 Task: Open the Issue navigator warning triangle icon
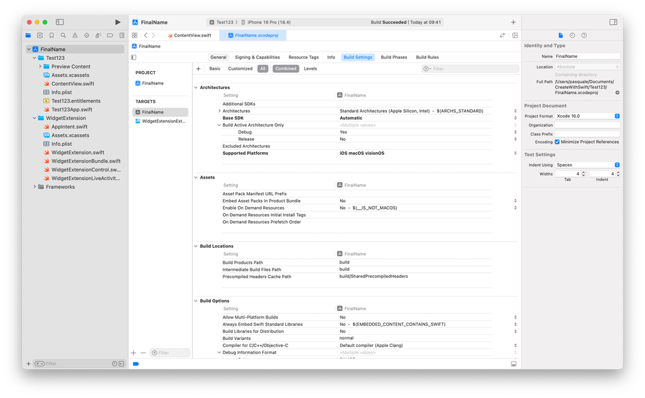[75, 35]
